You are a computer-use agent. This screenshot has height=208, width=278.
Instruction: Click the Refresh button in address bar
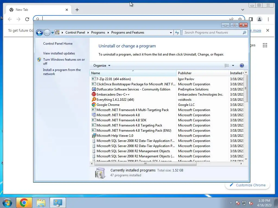coord(177,32)
